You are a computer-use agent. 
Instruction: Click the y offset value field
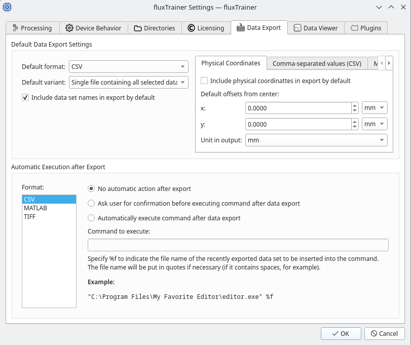coord(298,124)
